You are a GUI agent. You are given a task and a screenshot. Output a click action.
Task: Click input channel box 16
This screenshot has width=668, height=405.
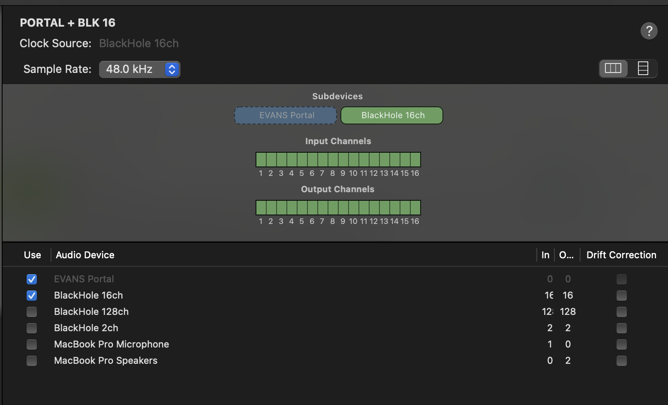pos(415,160)
